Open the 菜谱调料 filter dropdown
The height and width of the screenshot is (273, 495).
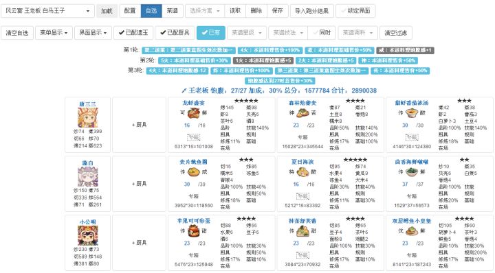357,33
